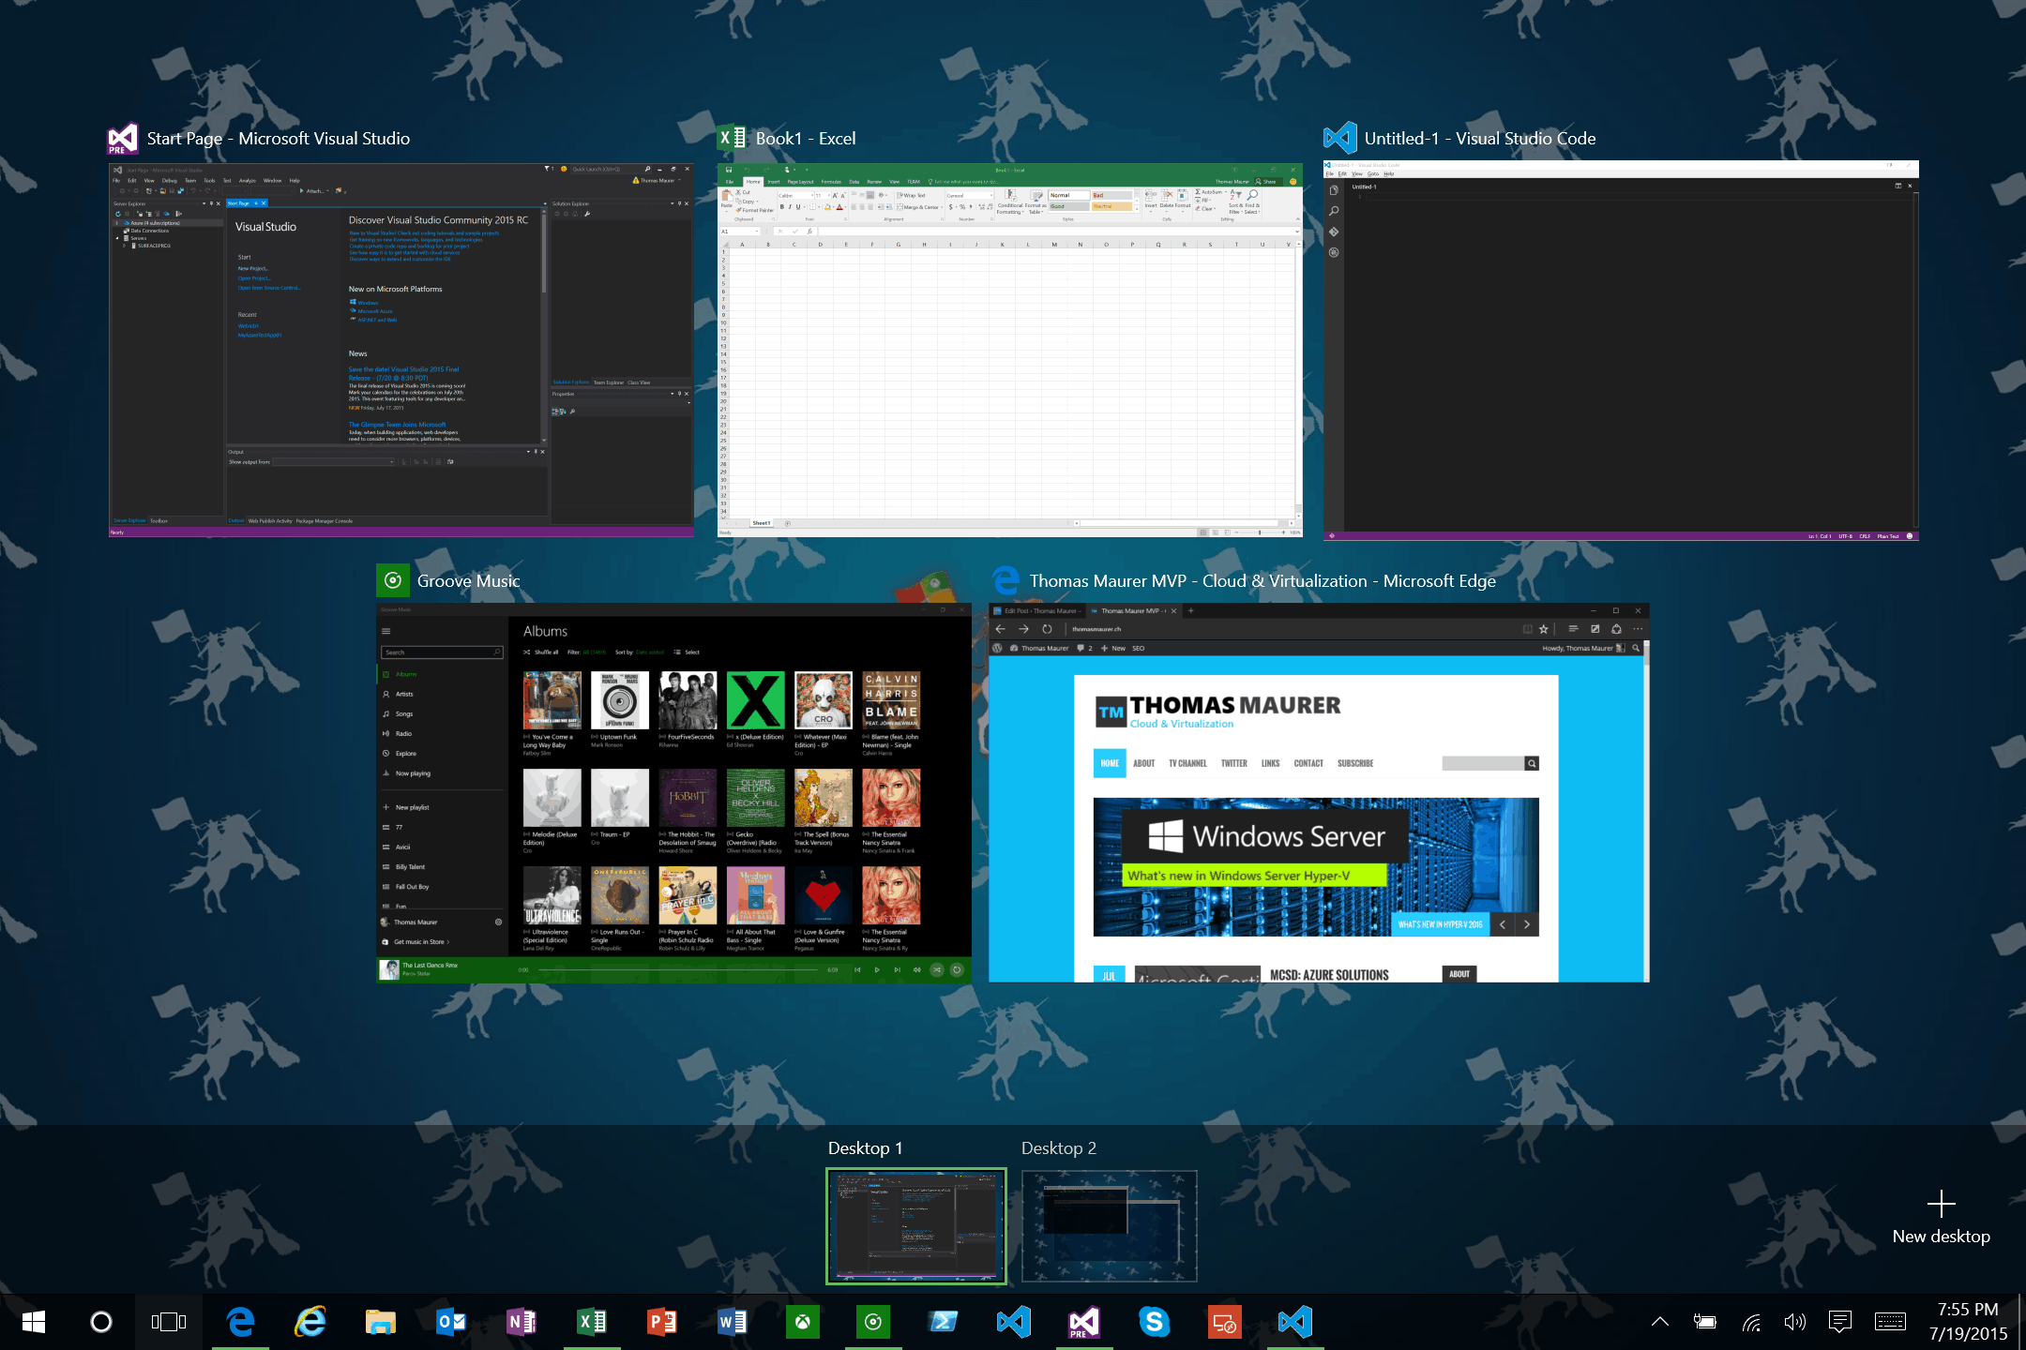The image size is (2026, 1350).
Task: Open the Untitled-1 Visual Studio Code window
Action: point(1621,351)
